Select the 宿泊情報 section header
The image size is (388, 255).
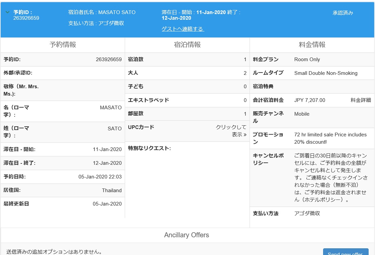pos(187,45)
